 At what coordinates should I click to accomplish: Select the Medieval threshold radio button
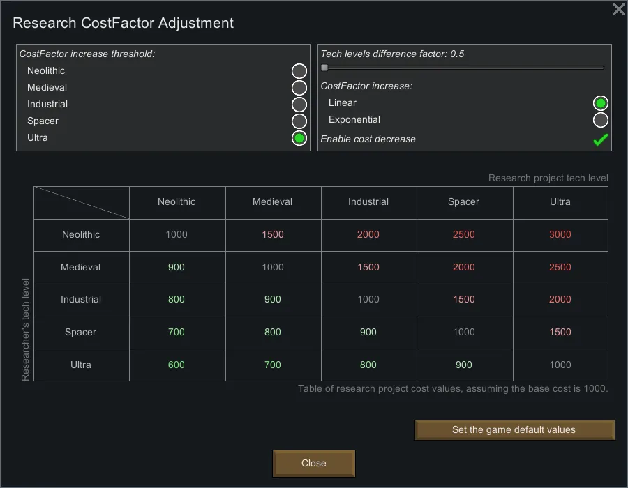coord(299,88)
